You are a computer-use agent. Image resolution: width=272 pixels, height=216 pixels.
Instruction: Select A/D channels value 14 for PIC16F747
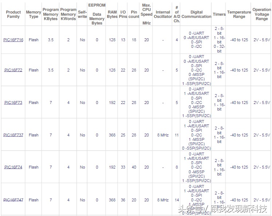click(177, 200)
